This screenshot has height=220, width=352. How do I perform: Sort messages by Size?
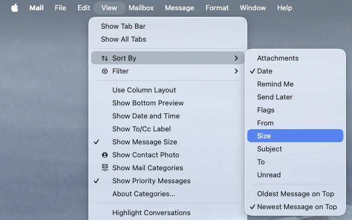pos(264,136)
